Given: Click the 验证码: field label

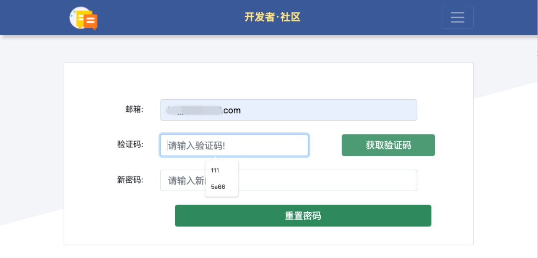Looking at the screenshot, I should coord(130,145).
